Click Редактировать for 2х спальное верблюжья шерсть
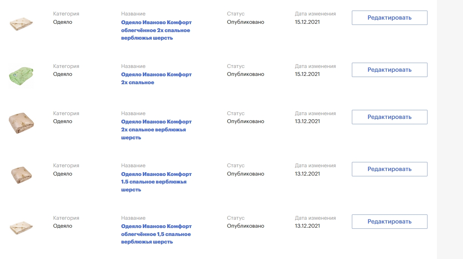Viewport: 463px width, 259px height. pos(390,117)
